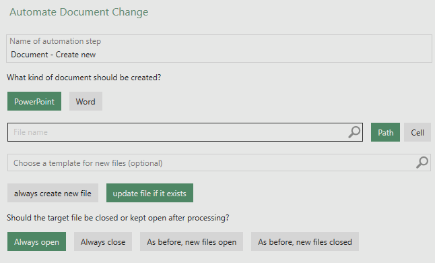Select the always create new file option

[53, 193]
